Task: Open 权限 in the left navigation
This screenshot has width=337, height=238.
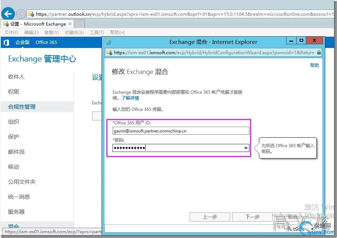Action: 13,92
